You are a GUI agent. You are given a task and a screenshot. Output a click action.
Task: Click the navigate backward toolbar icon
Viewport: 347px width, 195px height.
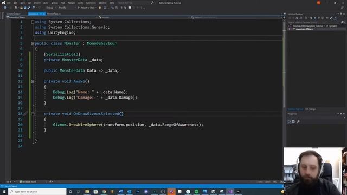5,8
